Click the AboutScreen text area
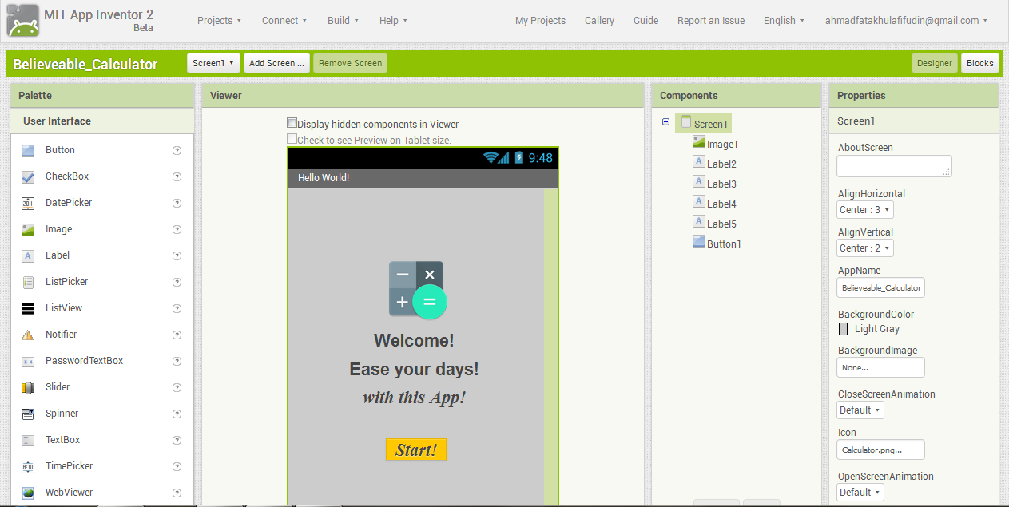 [894, 166]
